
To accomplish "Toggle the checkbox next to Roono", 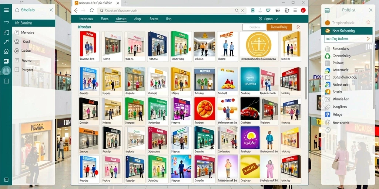I will tap(17, 61).
